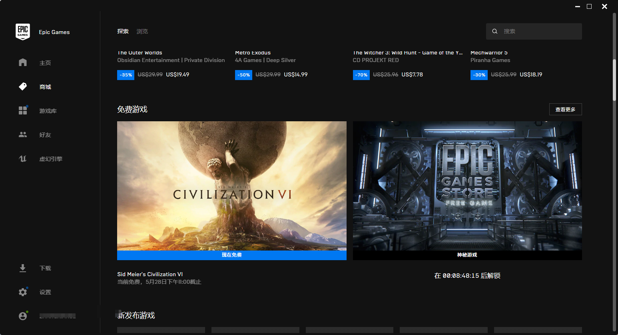The image size is (618, 335).
Task: Open The Outer Worlds title
Action: click(x=140, y=53)
